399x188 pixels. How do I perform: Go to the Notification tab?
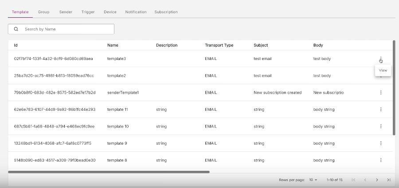tap(136, 12)
